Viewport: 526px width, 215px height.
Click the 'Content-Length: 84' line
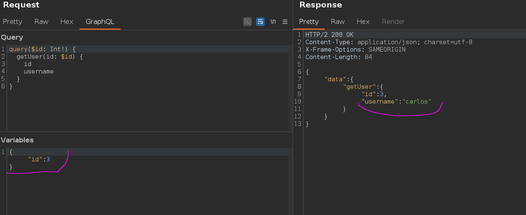[x=338, y=57]
